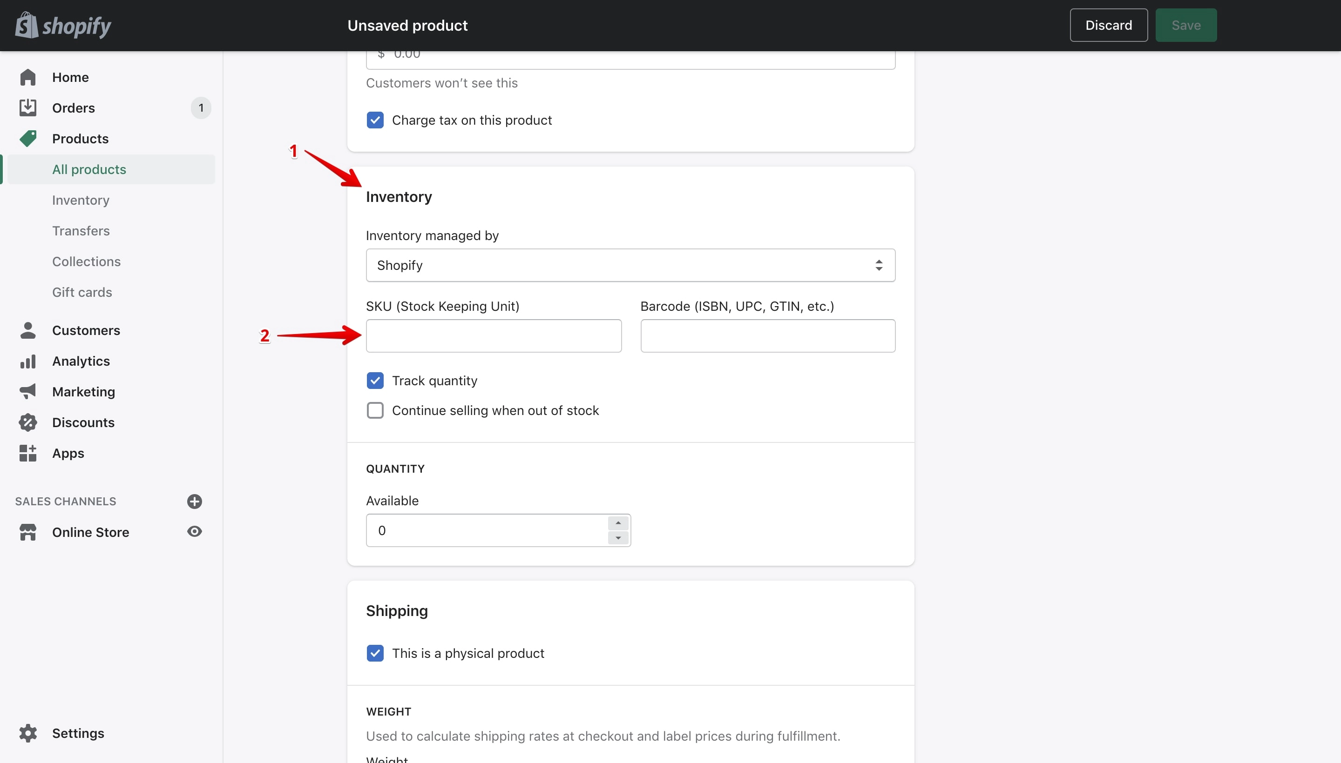The image size is (1341, 763).
Task: Click the Settings gear icon
Action: coord(28,733)
